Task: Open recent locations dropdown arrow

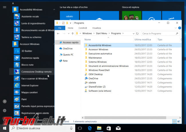Action: [x=69, y=33]
